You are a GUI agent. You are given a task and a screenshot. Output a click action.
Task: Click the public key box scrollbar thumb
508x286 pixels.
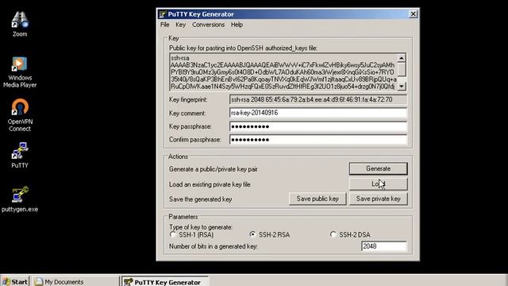(402, 69)
